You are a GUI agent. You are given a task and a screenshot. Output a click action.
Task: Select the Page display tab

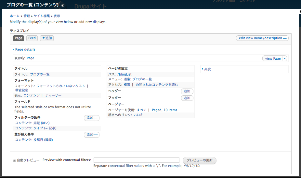pos(19,38)
